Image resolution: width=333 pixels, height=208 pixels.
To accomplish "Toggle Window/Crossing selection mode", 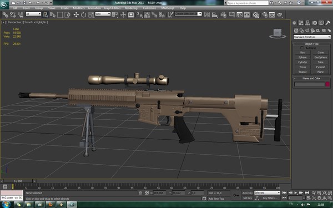I will point(67,14).
